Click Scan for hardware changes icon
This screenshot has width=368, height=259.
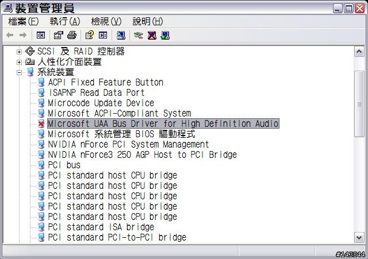121,36
